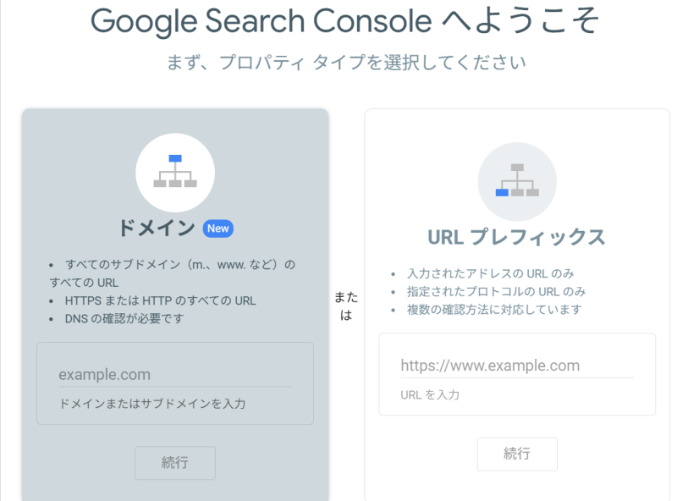Click the ドメイン card title
The image size is (677, 501).
tap(157, 228)
